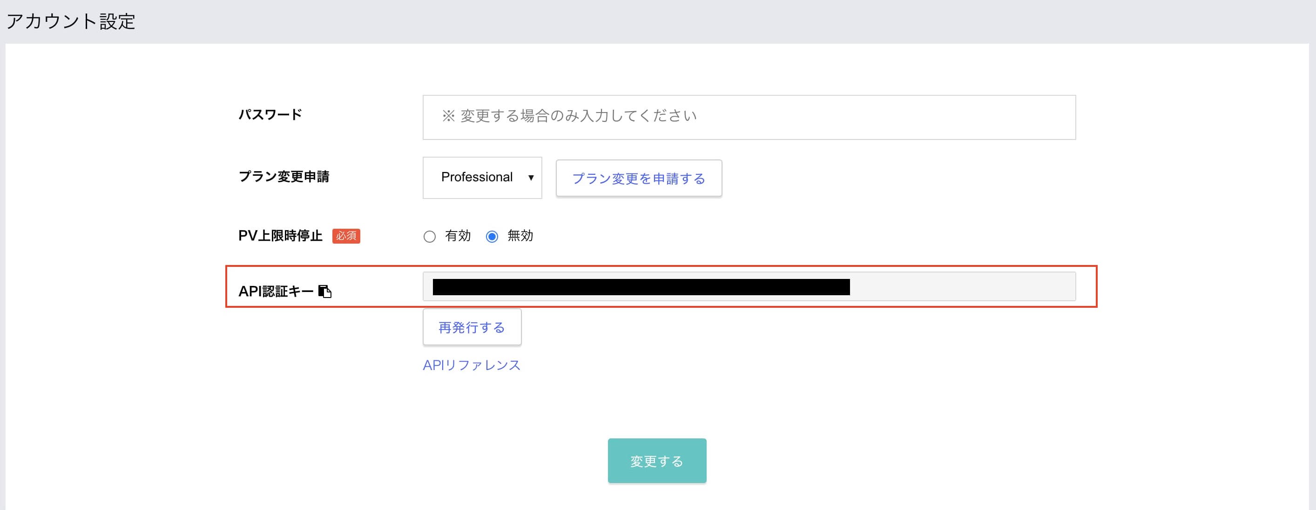This screenshot has width=1316, height=510.
Task: Click the API認証キー label text
Action: pyautogui.click(x=276, y=291)
